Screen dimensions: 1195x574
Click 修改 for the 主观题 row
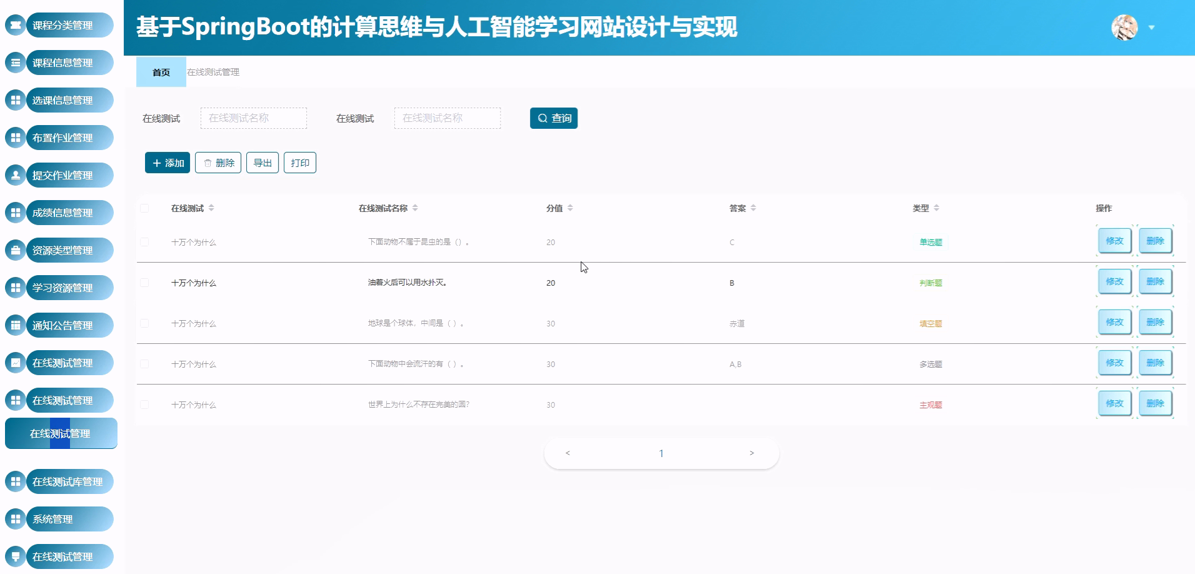1115,403
